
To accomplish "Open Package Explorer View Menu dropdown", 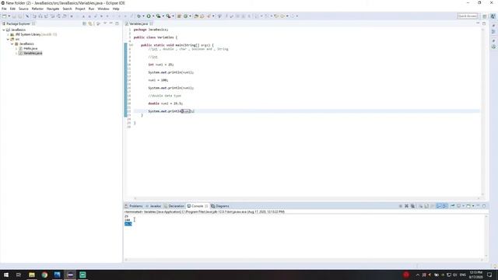I will point(105,23).
